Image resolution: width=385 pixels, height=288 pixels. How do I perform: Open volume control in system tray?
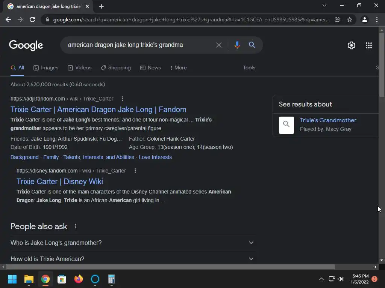341,279
